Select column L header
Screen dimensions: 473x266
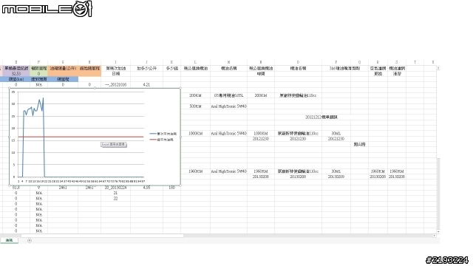click(195, 62)
